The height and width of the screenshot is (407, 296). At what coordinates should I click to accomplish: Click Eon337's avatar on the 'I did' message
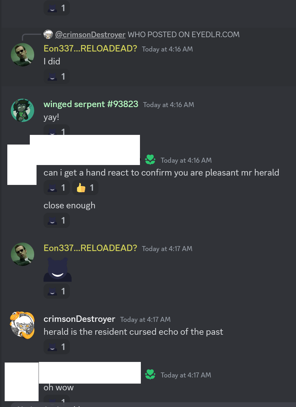point(22,55)
